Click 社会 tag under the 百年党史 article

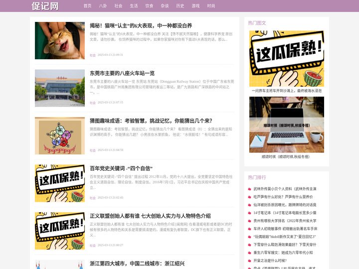tap(93, 198)
